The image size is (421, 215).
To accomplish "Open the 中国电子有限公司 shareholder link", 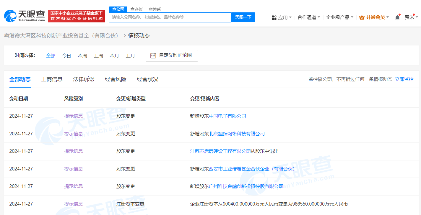I will [x=227, y=116].
